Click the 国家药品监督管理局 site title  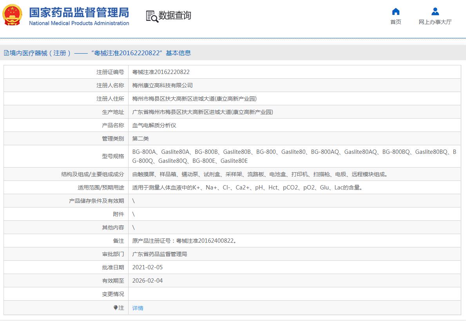79,12
